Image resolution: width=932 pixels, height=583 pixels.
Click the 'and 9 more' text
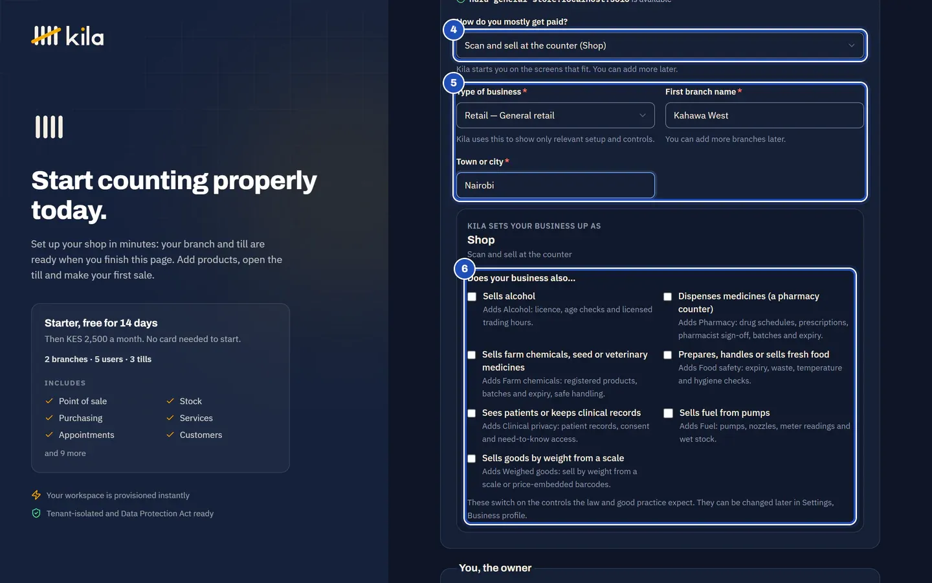tap(65, 453)
